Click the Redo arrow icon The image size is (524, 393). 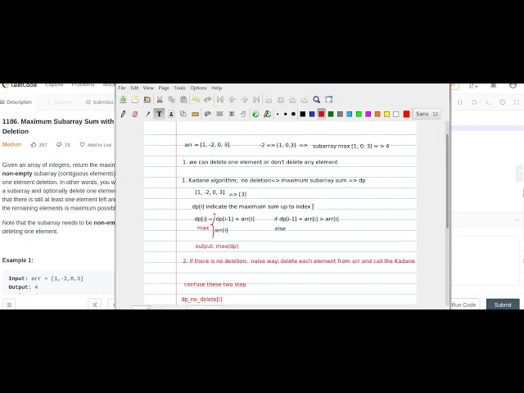[x=208, y=100]
